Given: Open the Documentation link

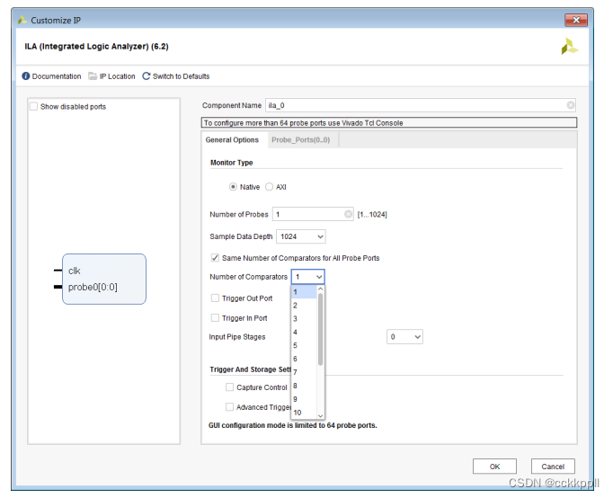Looking at the screenshot, I should 57,76.
